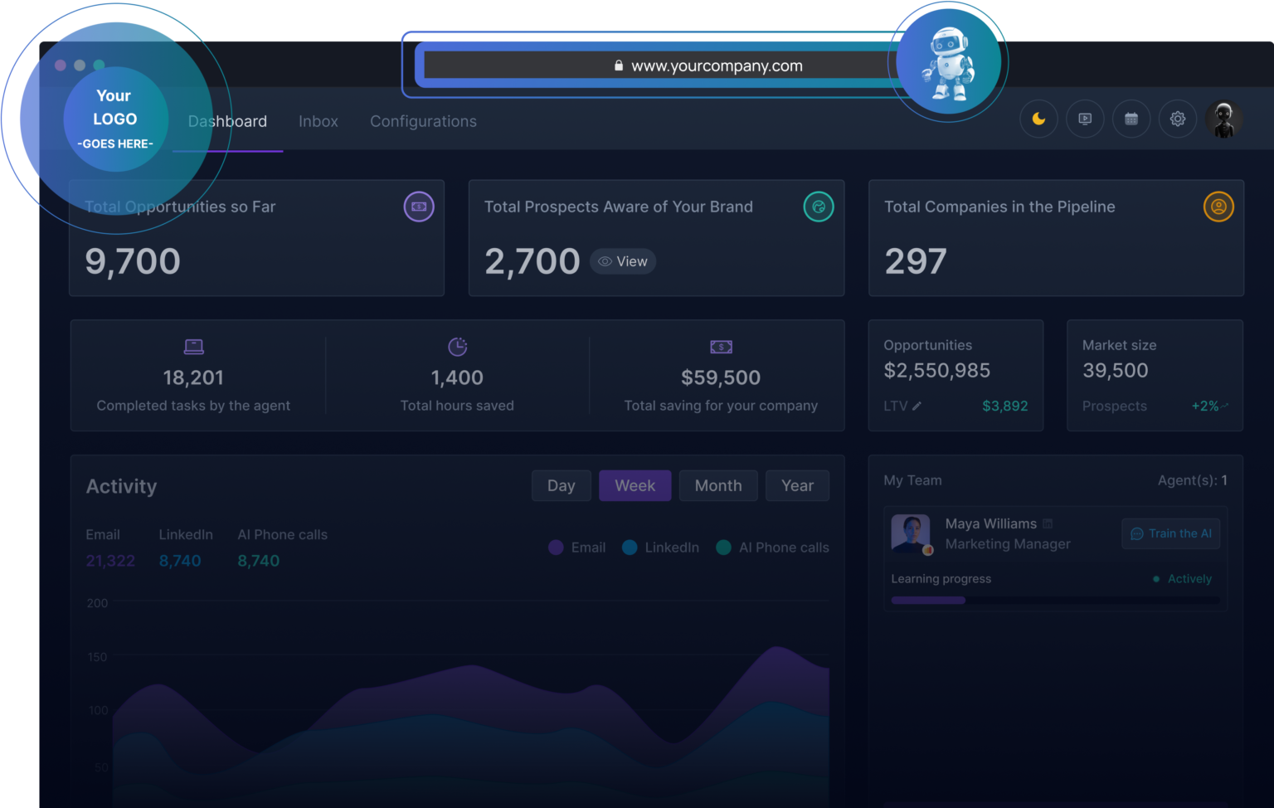1274x808 pixels.
Task: Click the teal icon on Total Prospects card
Action: (x=819, y=206)
